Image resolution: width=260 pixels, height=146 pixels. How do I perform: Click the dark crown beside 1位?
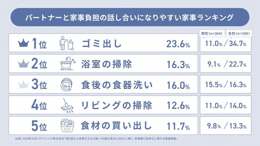(23, 44)
